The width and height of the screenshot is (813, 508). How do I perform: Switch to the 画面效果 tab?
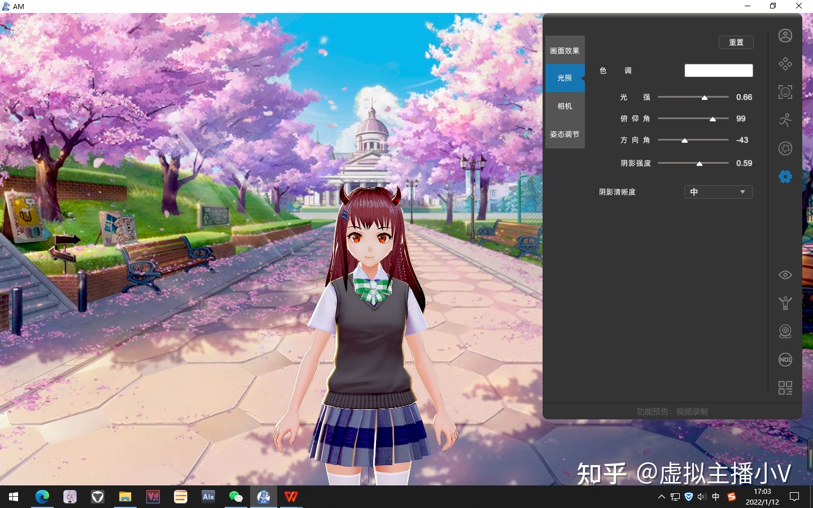pos(565,50)
